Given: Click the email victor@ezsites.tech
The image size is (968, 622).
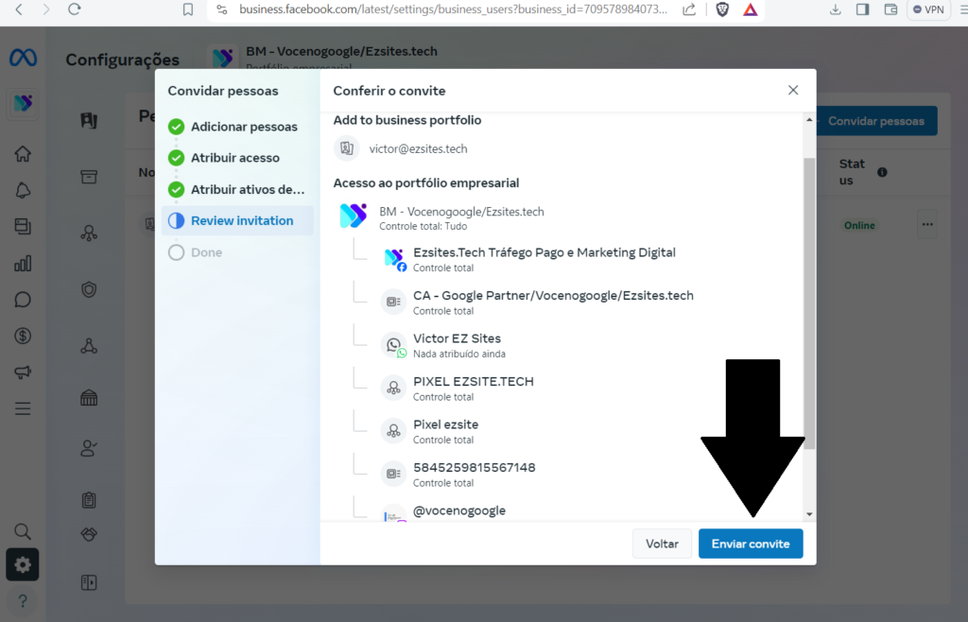Looking at the screenshot, I should (x=418, y=148).
